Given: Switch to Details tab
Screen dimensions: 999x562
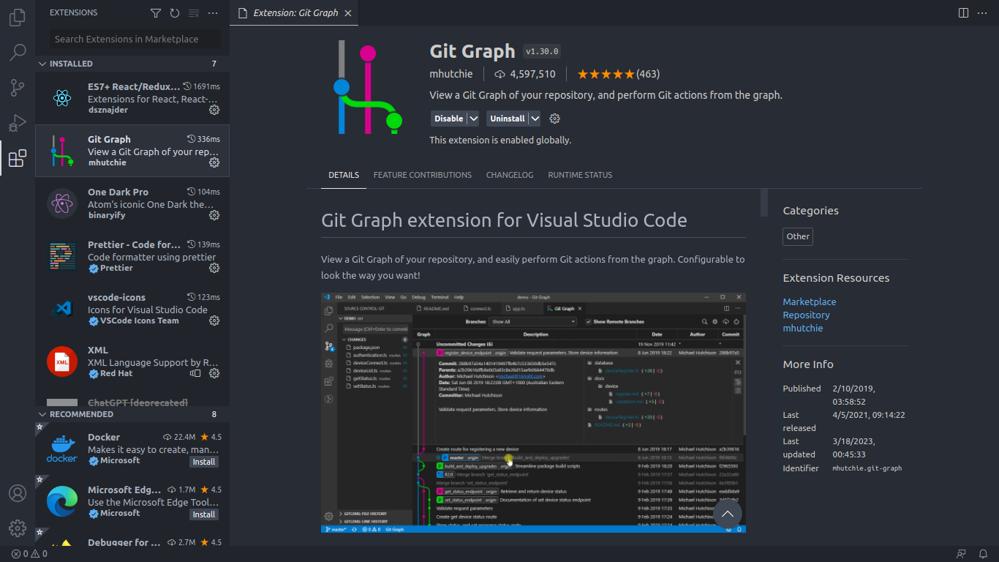Looking at the screenshot, I should (x=344, y=175).
